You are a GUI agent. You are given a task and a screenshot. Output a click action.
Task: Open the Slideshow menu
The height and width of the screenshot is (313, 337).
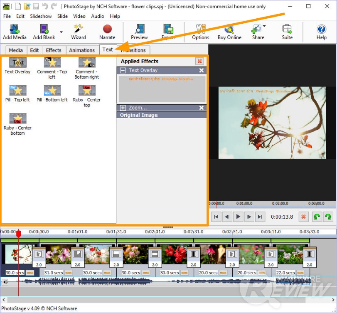[41, 16]
